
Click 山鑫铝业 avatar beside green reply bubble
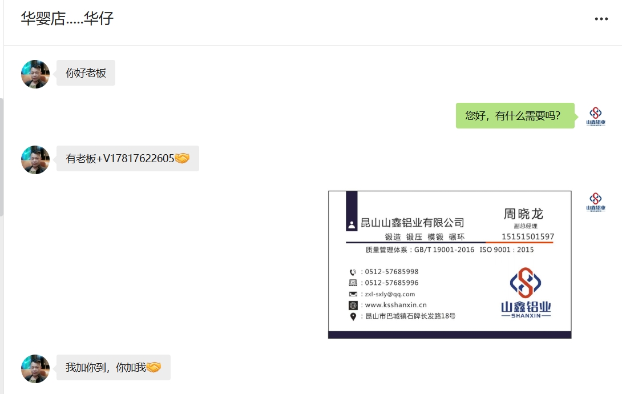[596, 116]
